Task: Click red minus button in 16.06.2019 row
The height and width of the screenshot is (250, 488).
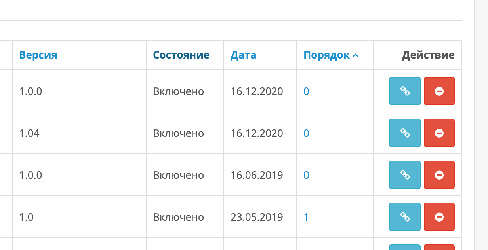Action: click(x=439, y=175)
